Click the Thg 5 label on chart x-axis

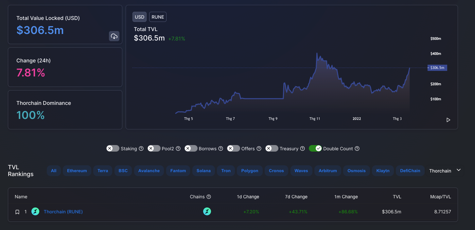188,119
